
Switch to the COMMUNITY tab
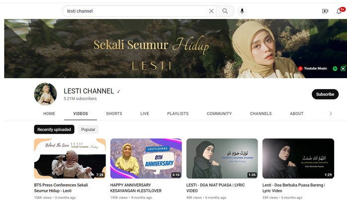(219, 113)
